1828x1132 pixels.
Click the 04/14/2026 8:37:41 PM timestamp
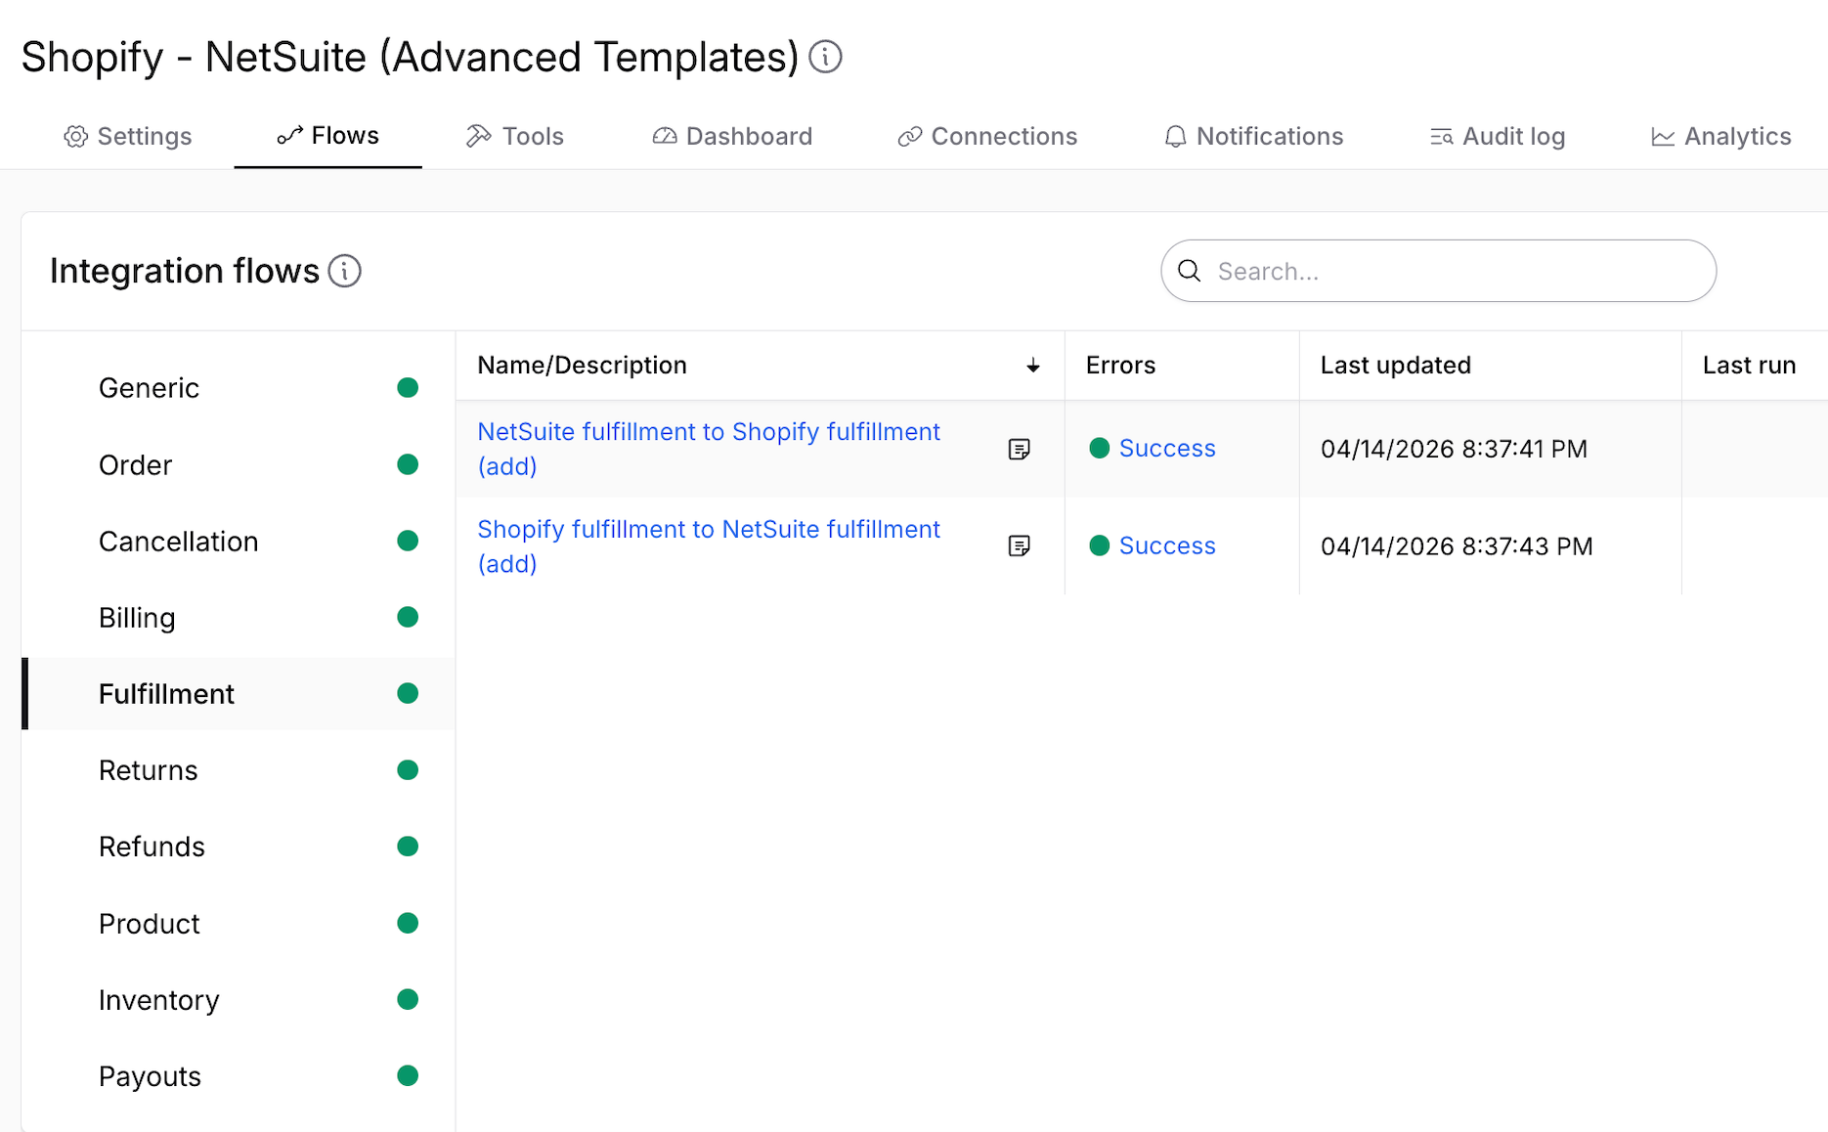(1454, 449)
